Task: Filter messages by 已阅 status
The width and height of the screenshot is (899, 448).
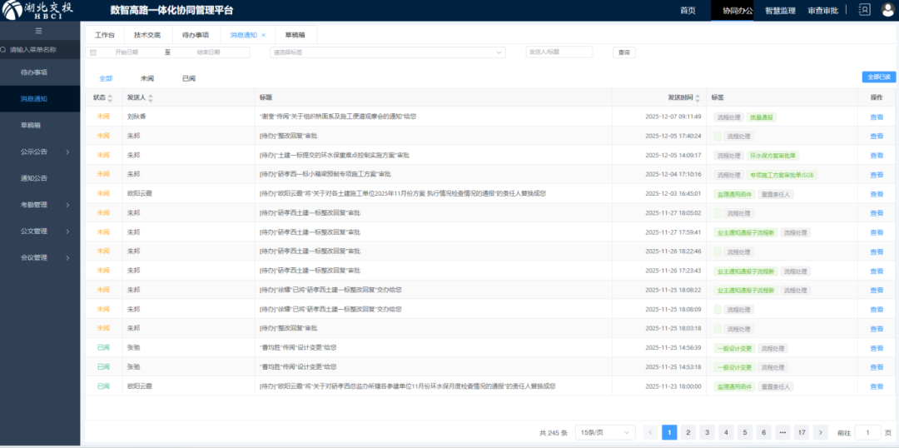Action: 189,78
